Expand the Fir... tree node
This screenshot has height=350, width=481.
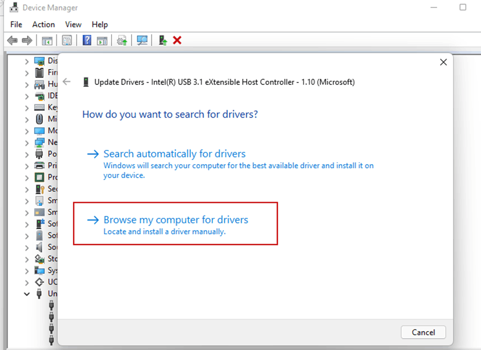tap(27, 73)
